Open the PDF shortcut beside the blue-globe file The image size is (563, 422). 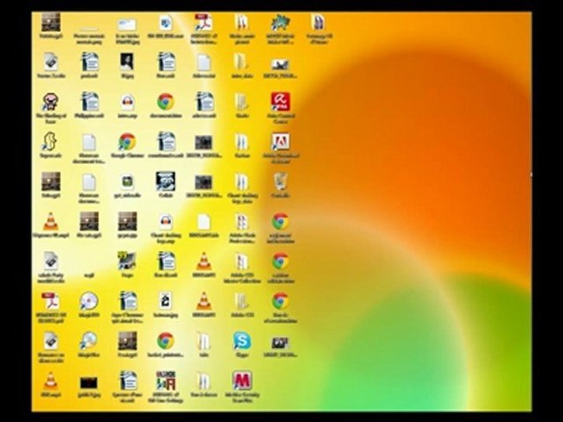(x=204, y=23)
